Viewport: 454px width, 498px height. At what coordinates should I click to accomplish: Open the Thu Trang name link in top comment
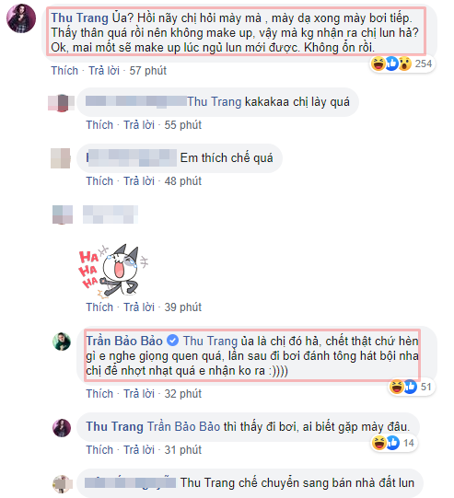click(80, 18)
